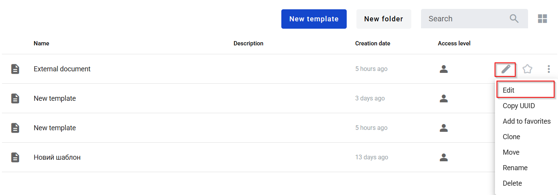Screen dimensions: 558x195
Task: Open the three-dot menu for External document
Action: pyautogui.click(x=549, y=69)
